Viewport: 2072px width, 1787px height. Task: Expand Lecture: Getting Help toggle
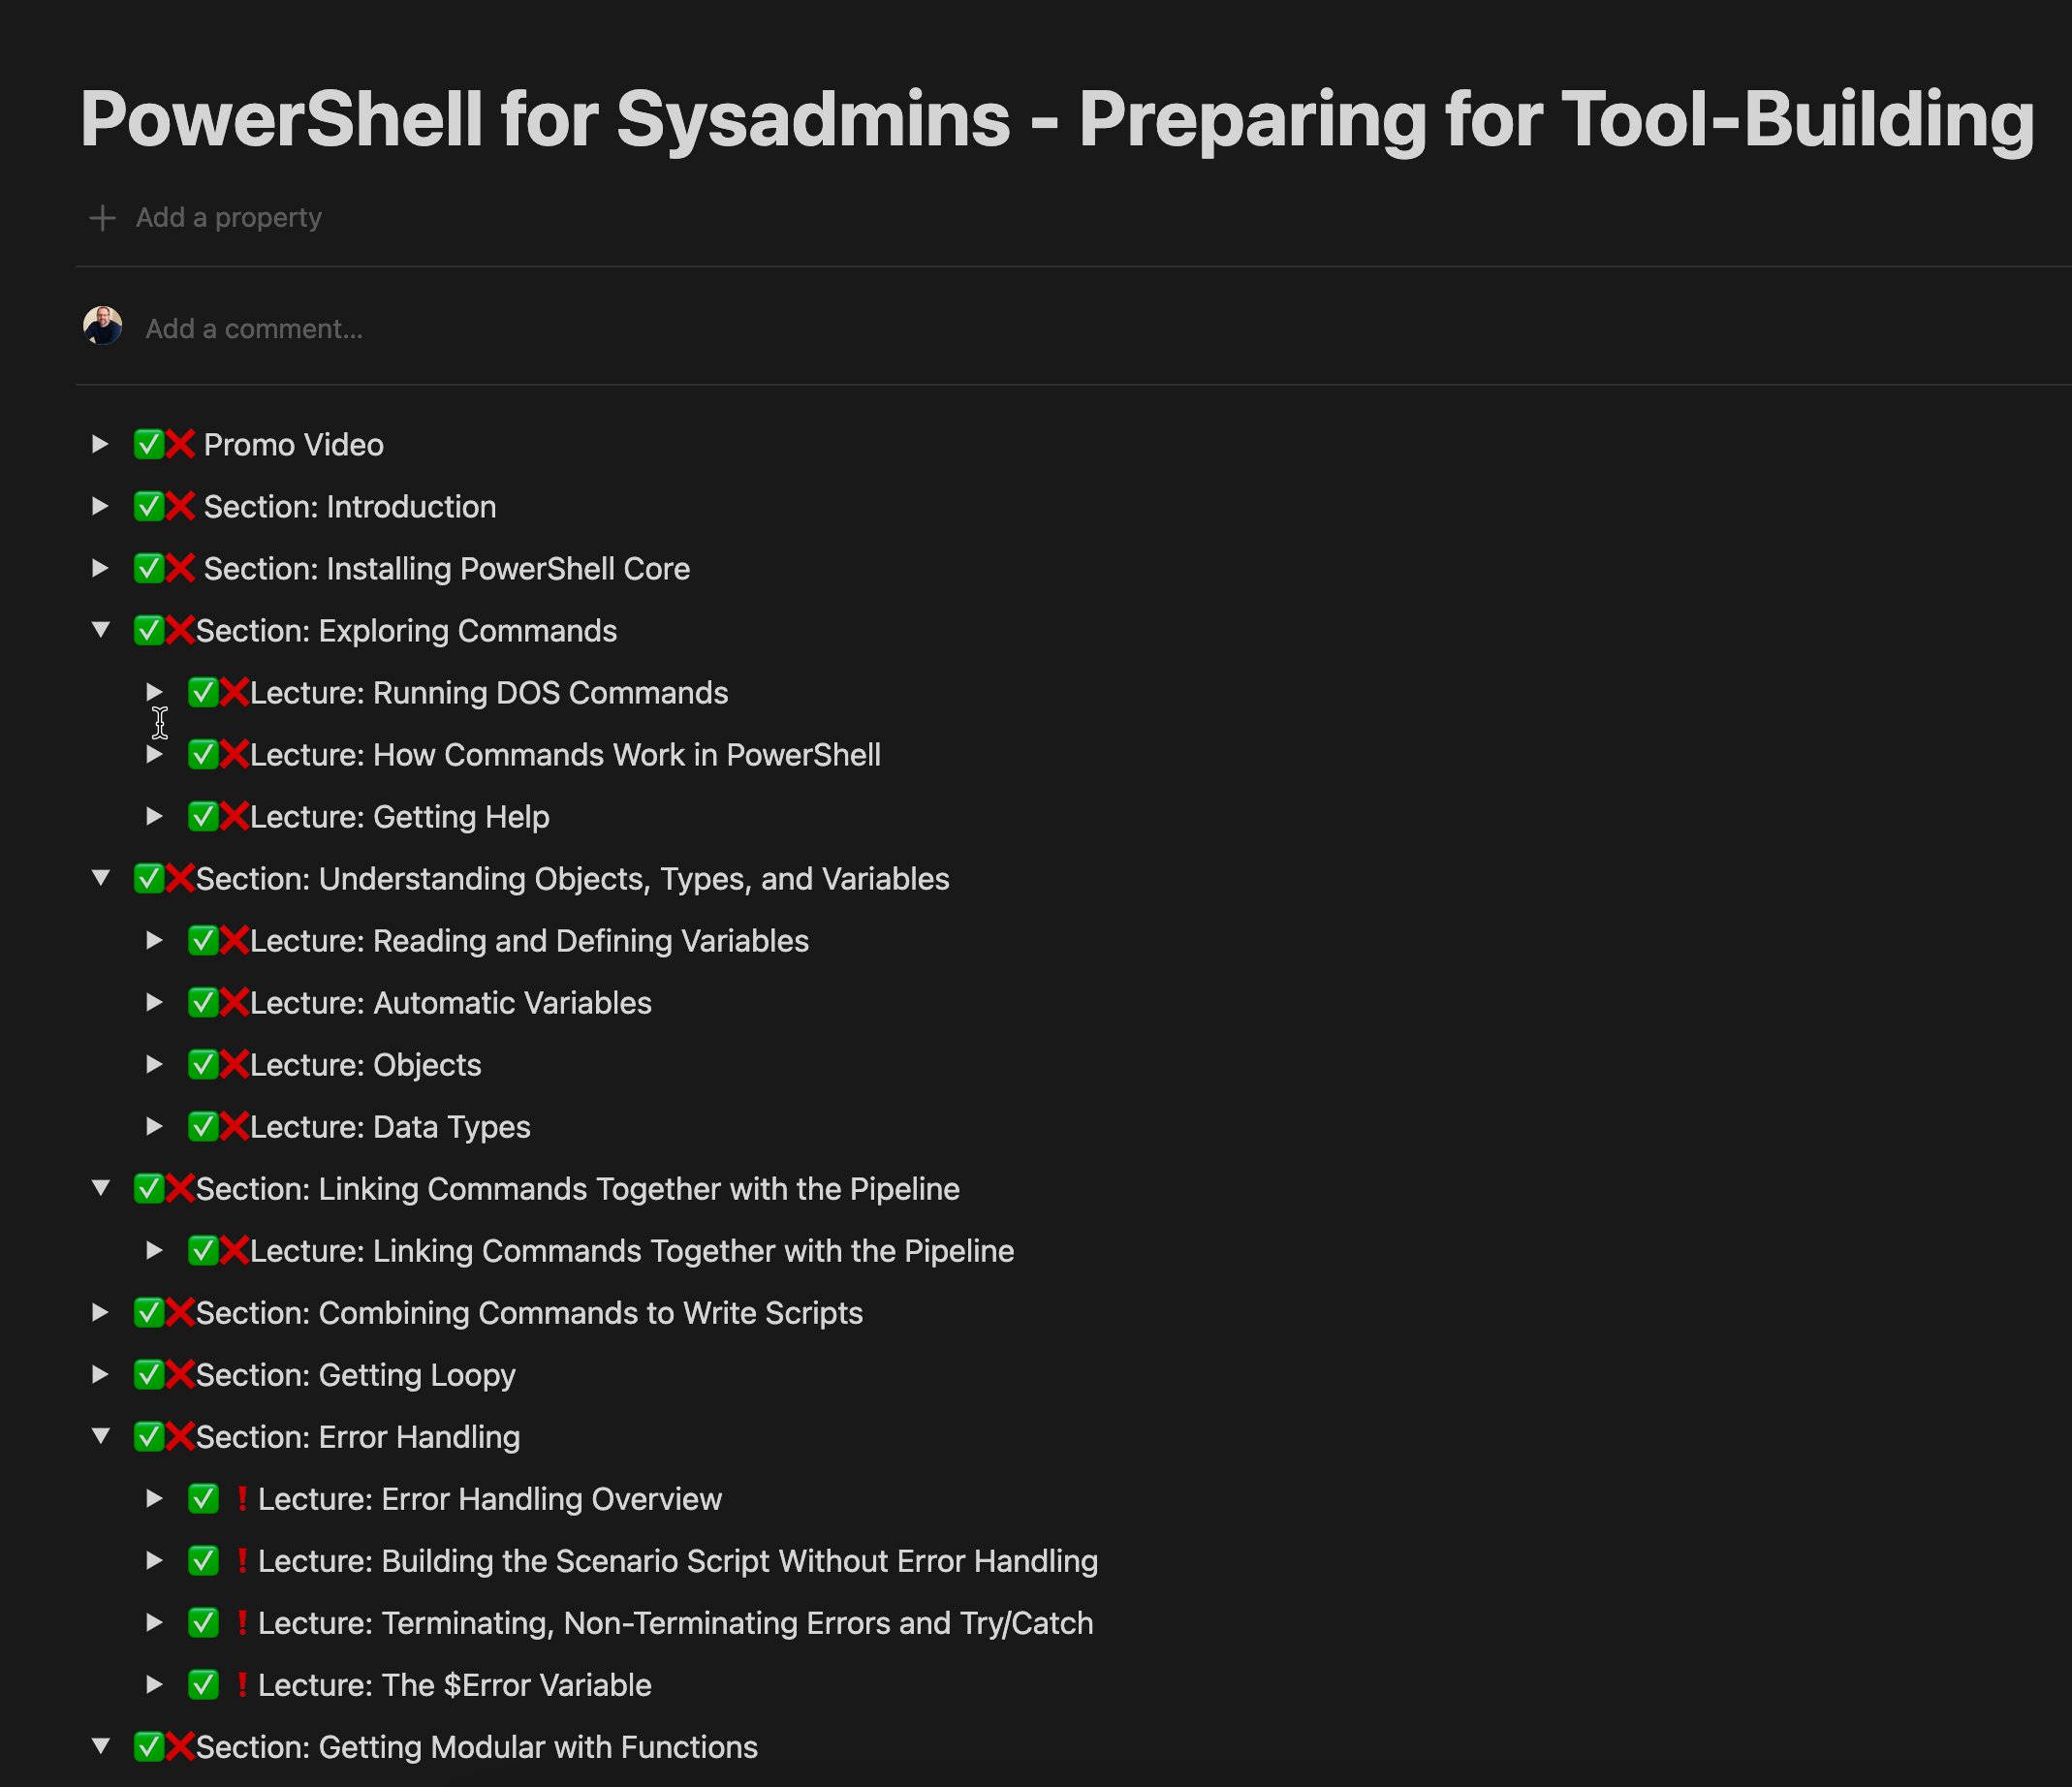pyautogui.click(x=154, y=816)
